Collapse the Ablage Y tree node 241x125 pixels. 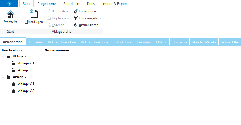3,77
